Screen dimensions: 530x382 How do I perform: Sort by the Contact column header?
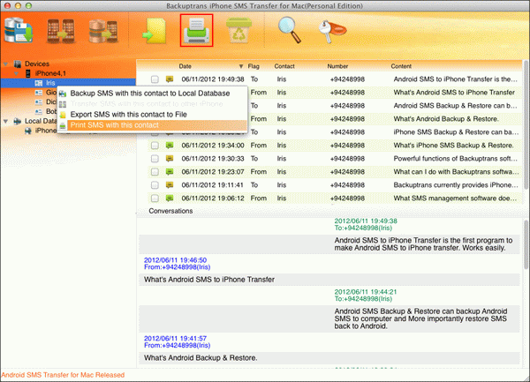pos(284,66)
